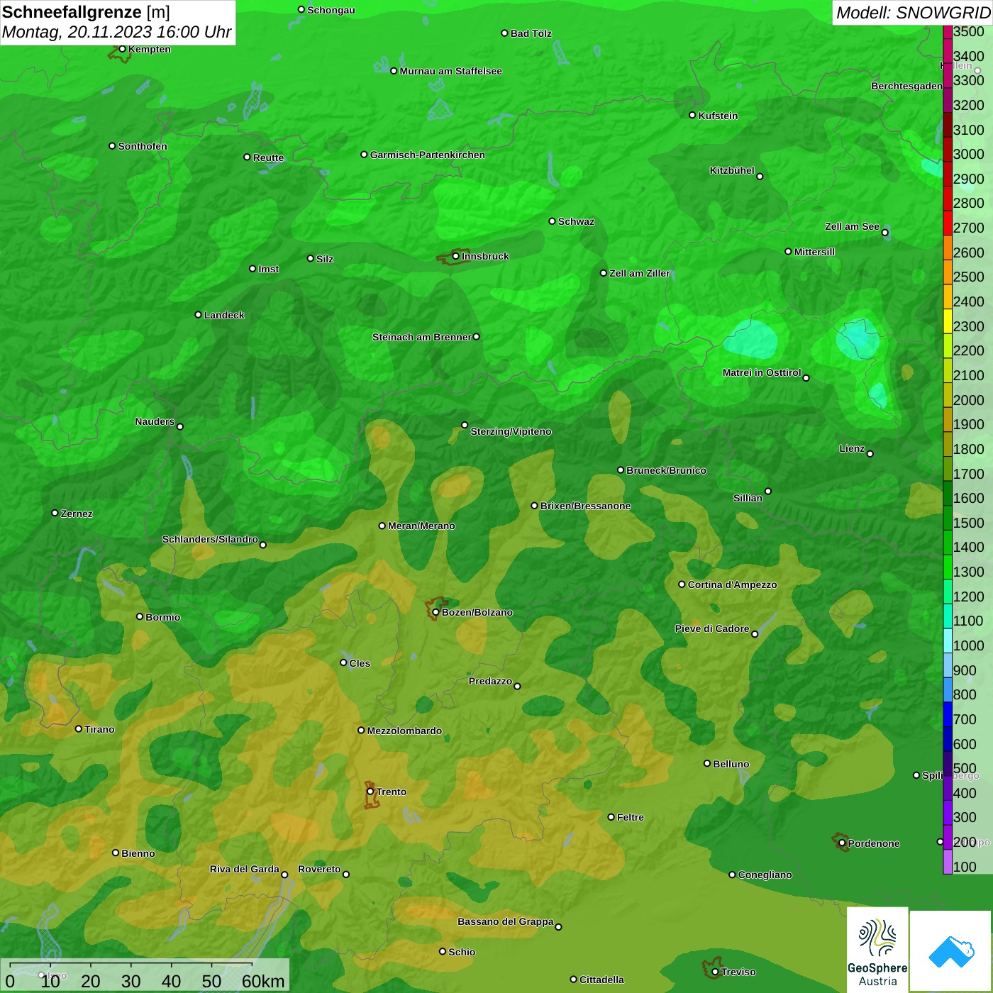The height and width of the screenshot is (993, 993).
Task: Click the Zell am Ziller label
Action: 640,273
